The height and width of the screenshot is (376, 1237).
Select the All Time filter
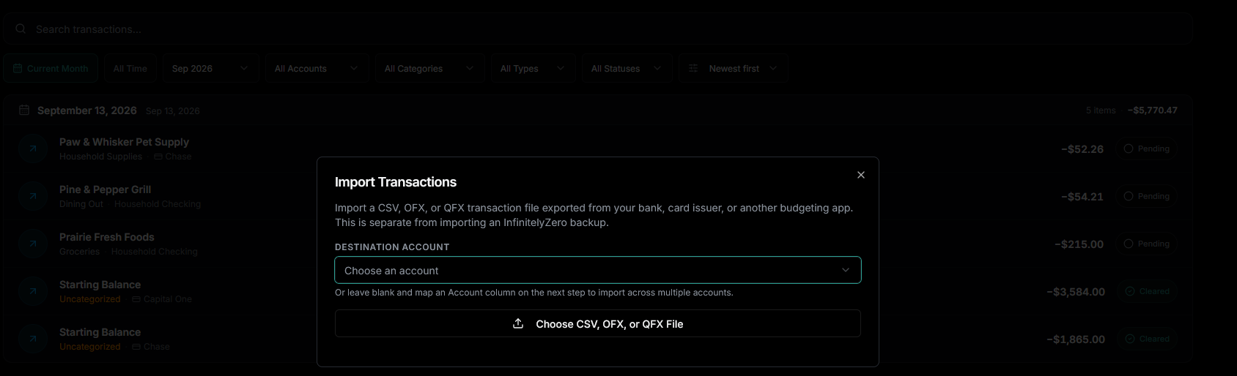[x=130, y=68]
